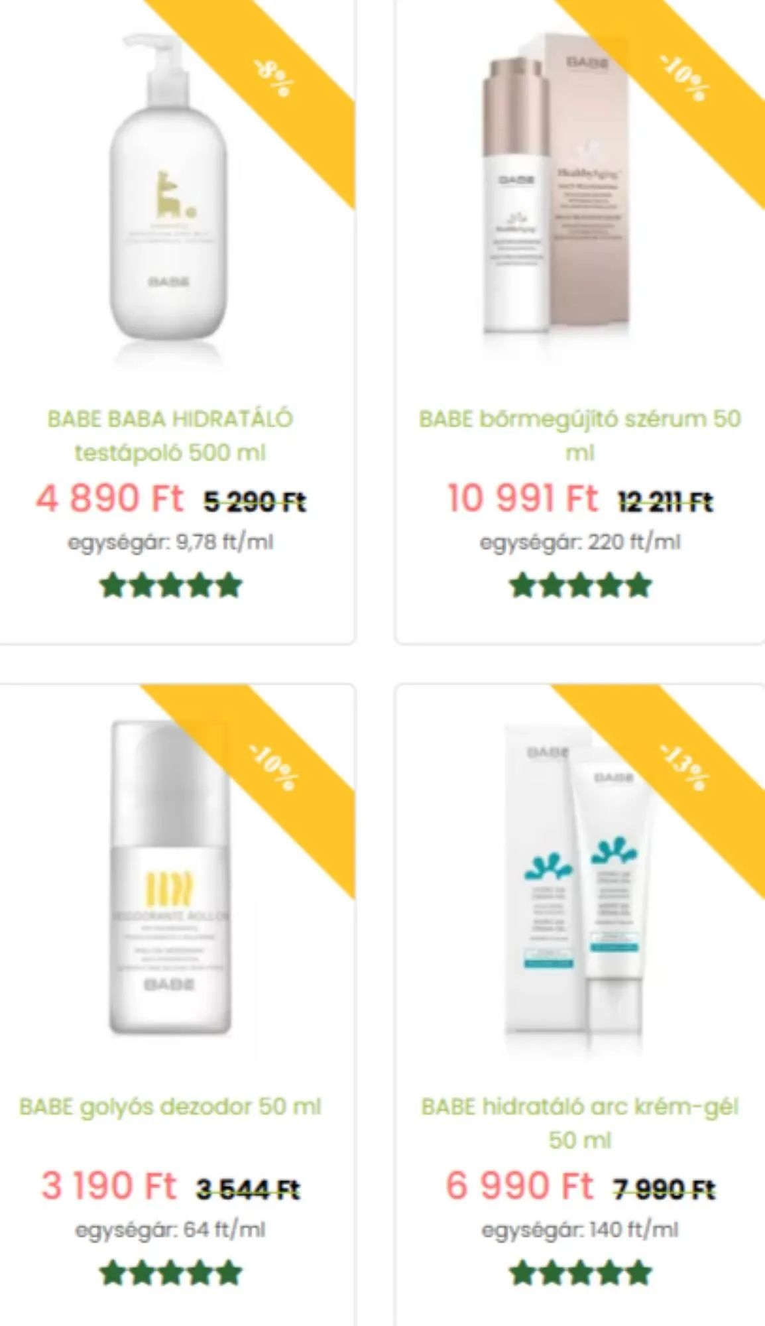Open the BABE BABA HIDRATÁLÓ testápoló product link
This screenshot has width=765, height=1326.
[170, 436]
